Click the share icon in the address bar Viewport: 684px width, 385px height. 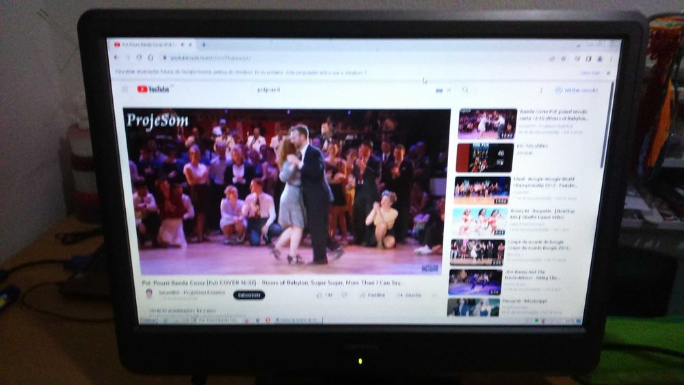pyautogui.click(x=552, y=58)
